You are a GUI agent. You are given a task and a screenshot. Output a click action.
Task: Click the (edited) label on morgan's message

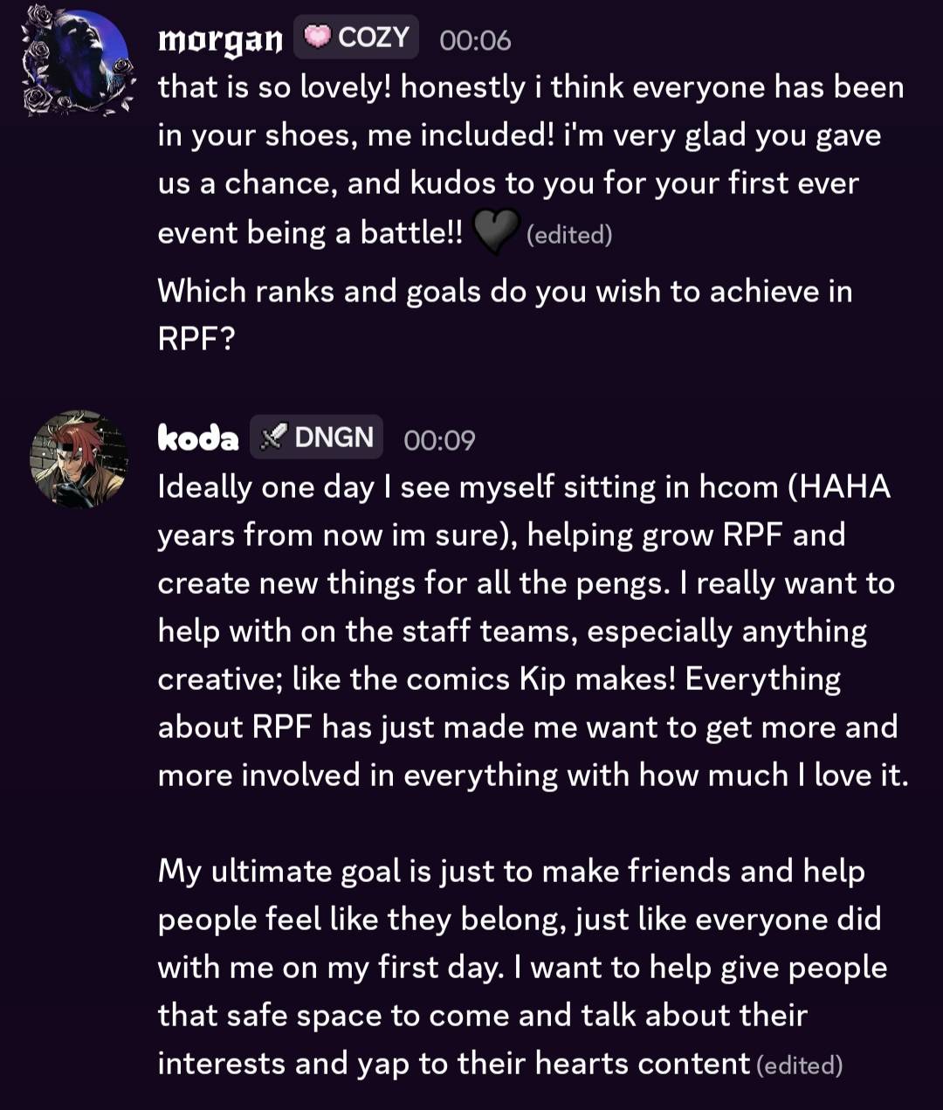(x=569, y=235)
